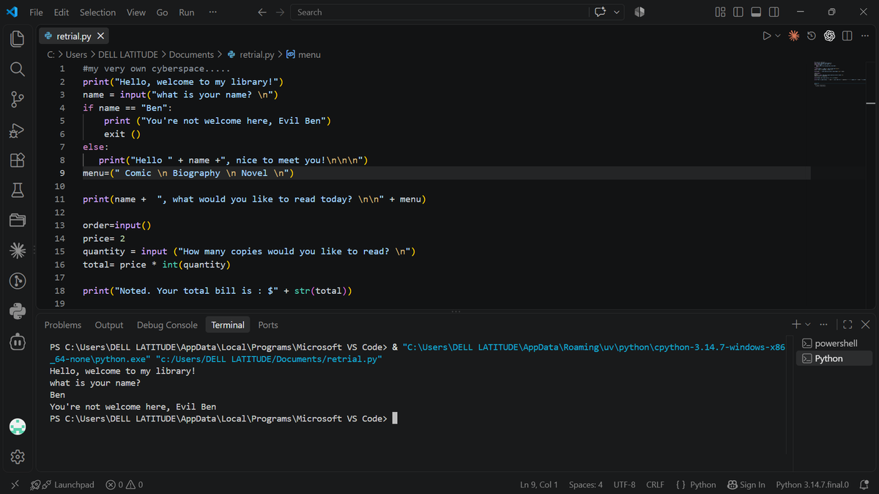Open the Customize Layout button
The width and height of the screenshot is (879, 494).
pyautogui.click(x=721, y=12)
